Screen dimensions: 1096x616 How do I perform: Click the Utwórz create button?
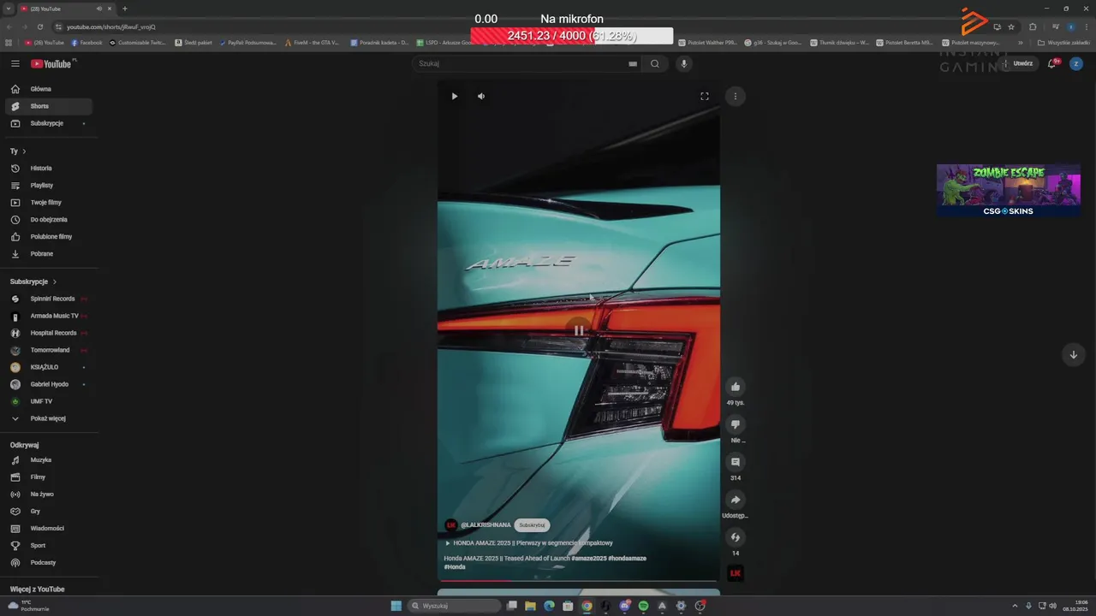click(1019, 63)
